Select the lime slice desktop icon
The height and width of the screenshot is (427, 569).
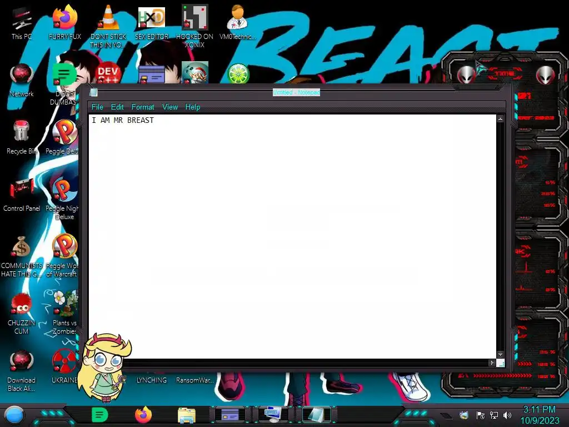pos(238,74)
